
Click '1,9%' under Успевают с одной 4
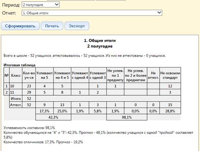[80, 111]
